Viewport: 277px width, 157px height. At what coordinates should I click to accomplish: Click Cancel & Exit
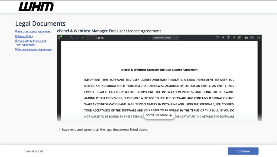coord(34,151)
